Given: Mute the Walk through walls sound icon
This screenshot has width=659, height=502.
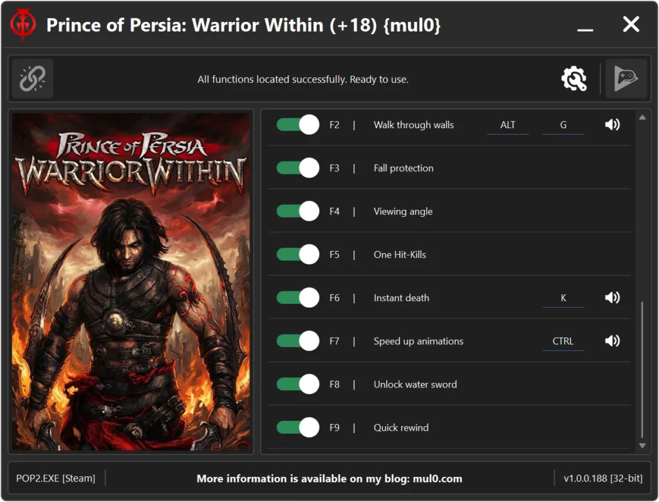Looking at the screenshot, I should tap(611, 124).
